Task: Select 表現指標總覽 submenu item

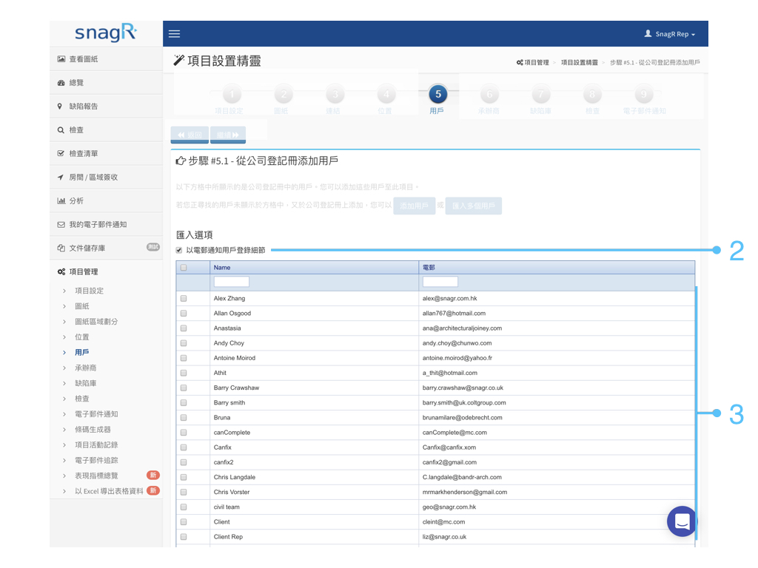Action: coord(96,476)
